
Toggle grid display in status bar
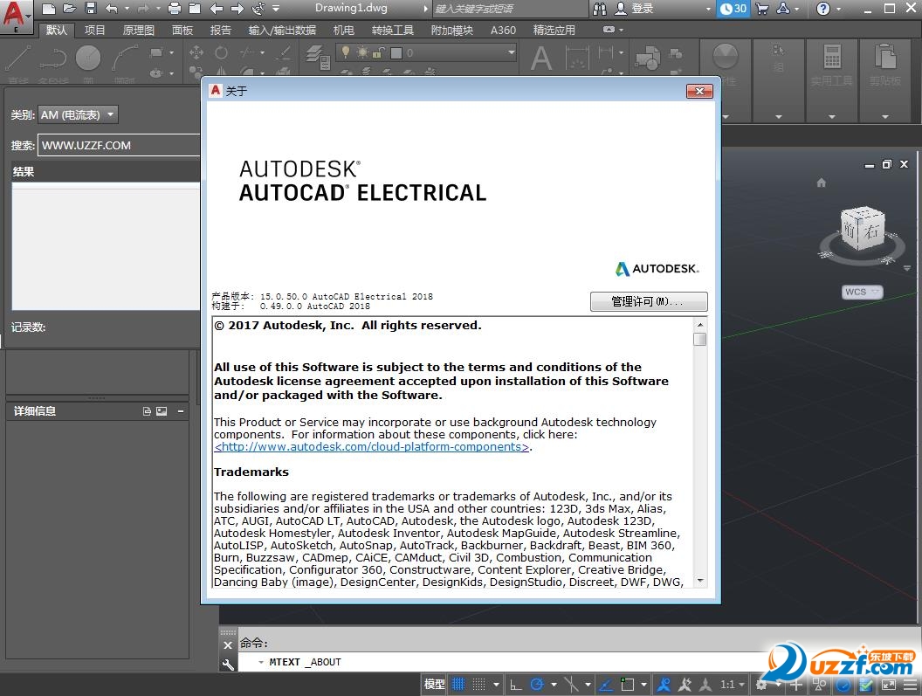click(458, 685)
